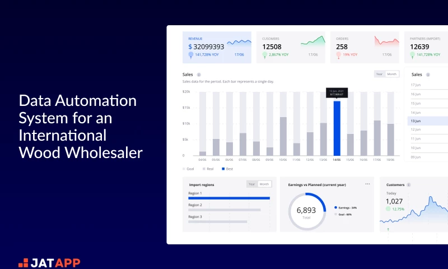Image resolution: width=448 pixels, height=269 pixels.
Task: Click the 19% YOY orders text
Action: coord(350,54)
